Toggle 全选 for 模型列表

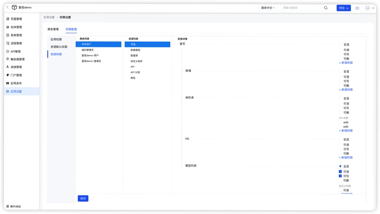coord(340,166)
